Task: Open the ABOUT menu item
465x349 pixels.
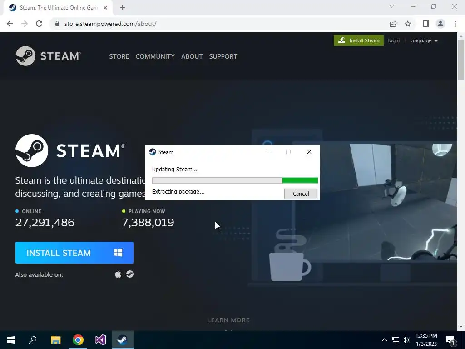Action: (x=192, y=56)
